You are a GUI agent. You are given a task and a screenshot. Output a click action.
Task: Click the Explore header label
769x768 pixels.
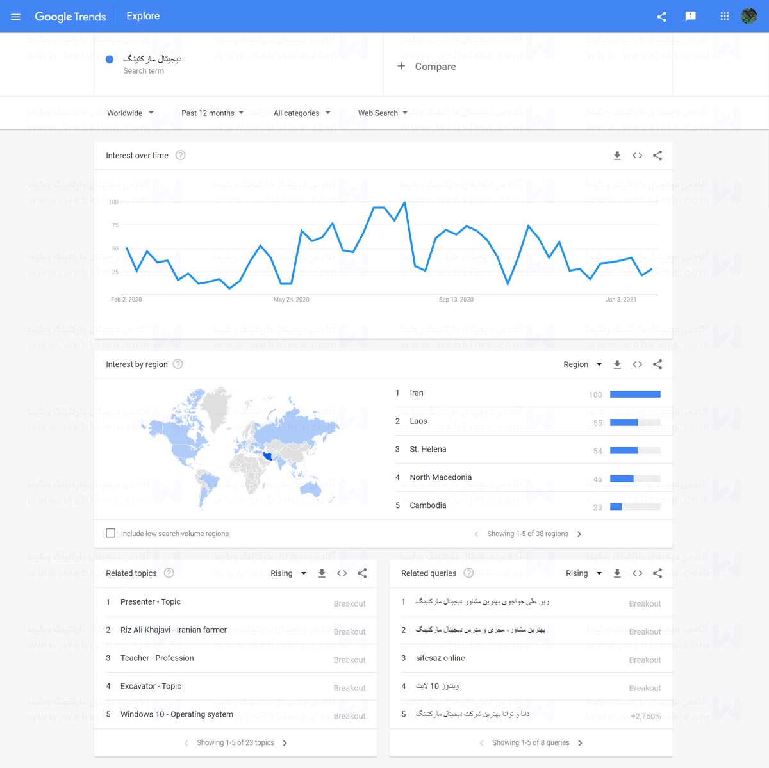click(x=143, y=16)
